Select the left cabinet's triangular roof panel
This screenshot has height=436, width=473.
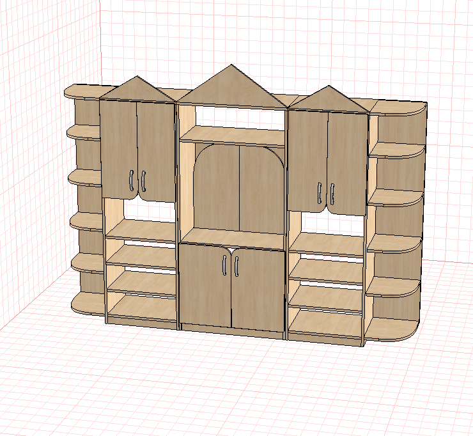(137, 91)
